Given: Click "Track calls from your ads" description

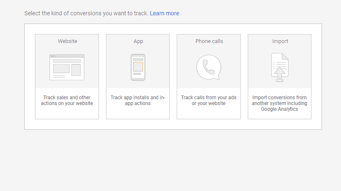Looking at the screenshot, I should click(209, 98).
